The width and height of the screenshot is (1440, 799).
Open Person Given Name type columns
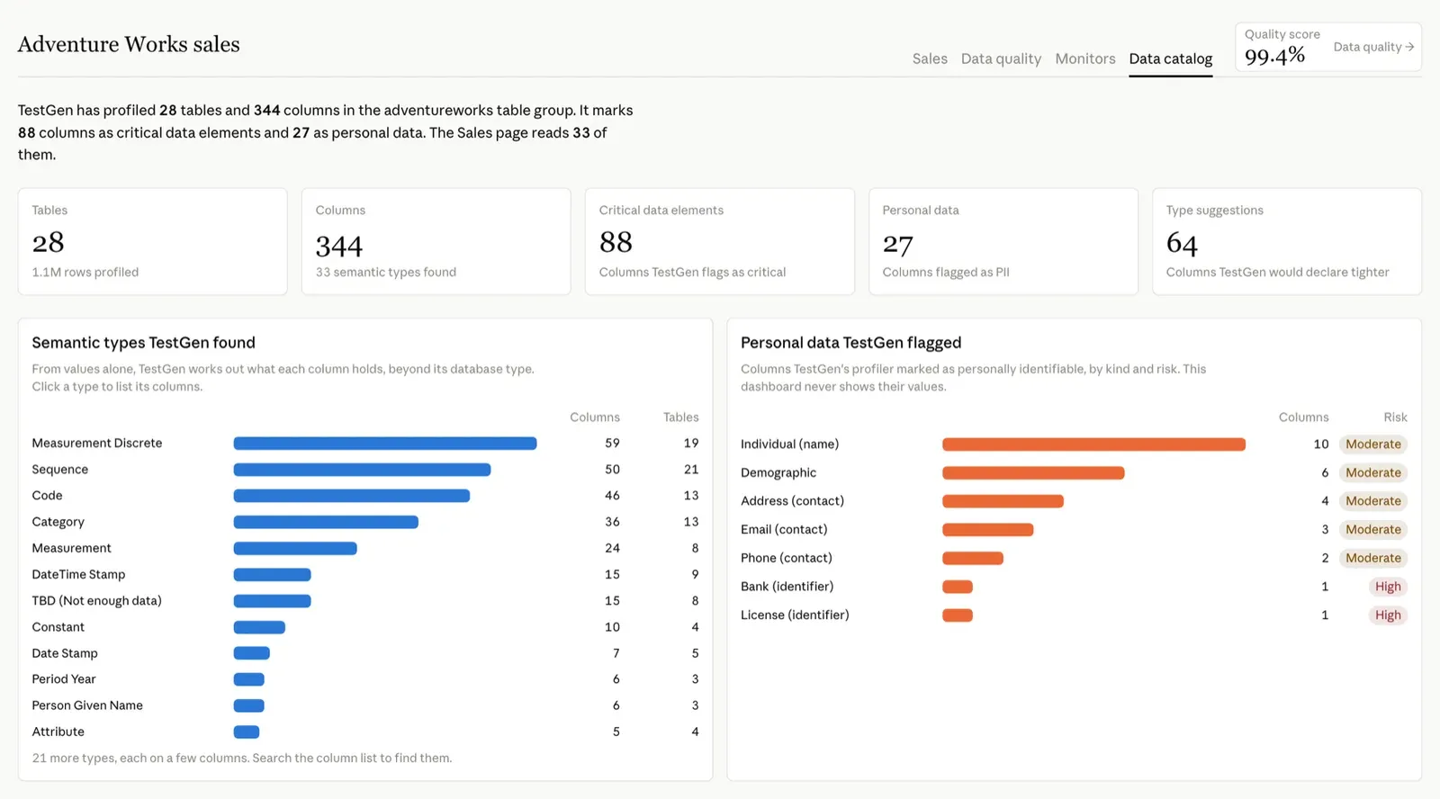[365, 705]
